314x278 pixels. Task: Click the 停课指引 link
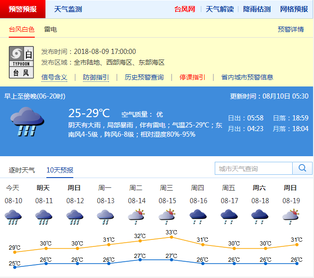(192, 77)
